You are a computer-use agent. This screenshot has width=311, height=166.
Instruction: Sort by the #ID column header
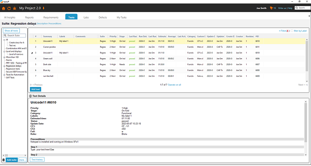tap(257, 37)
